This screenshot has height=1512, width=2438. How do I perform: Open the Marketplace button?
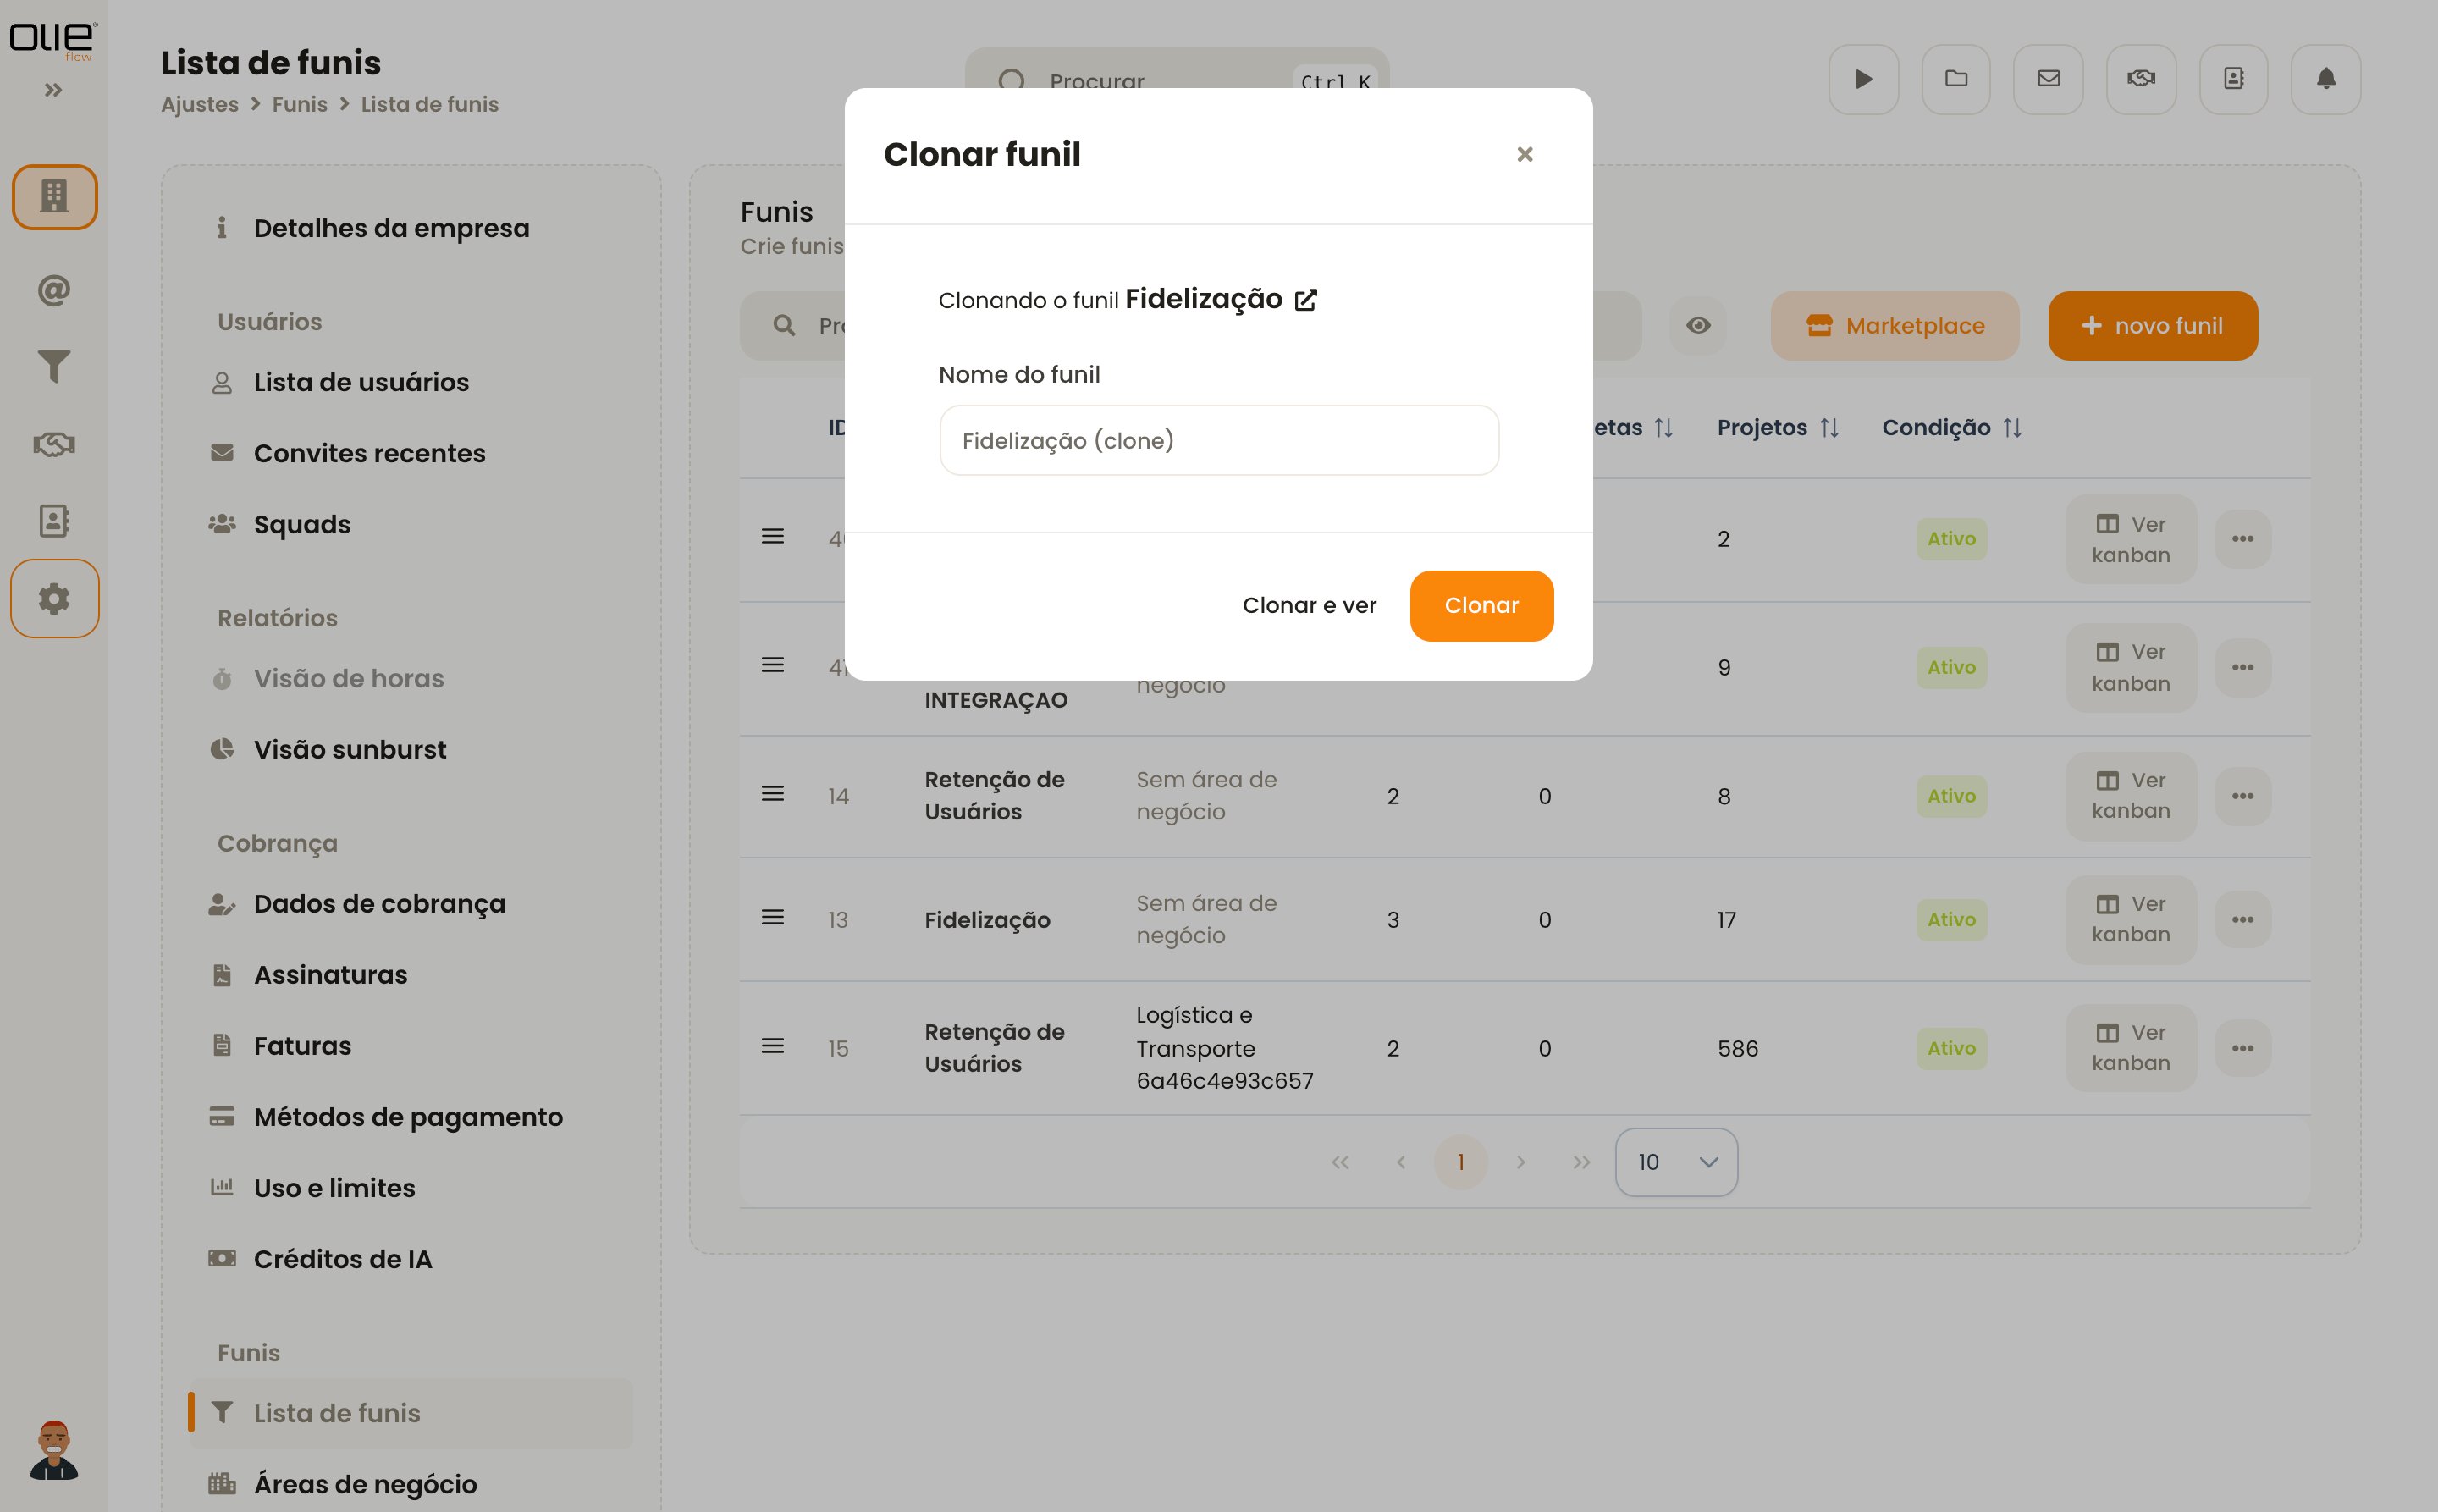click(1895, 325)
